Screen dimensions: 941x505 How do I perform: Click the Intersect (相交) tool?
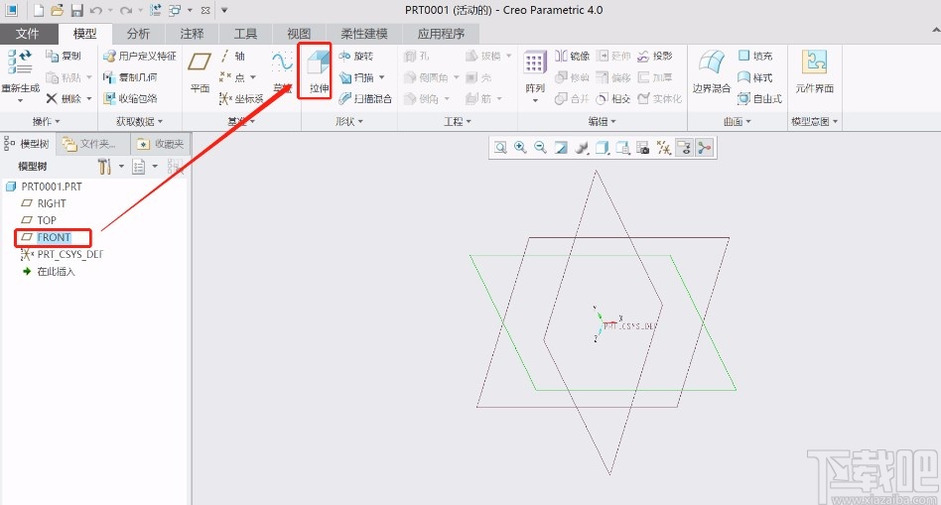(612, 98)
